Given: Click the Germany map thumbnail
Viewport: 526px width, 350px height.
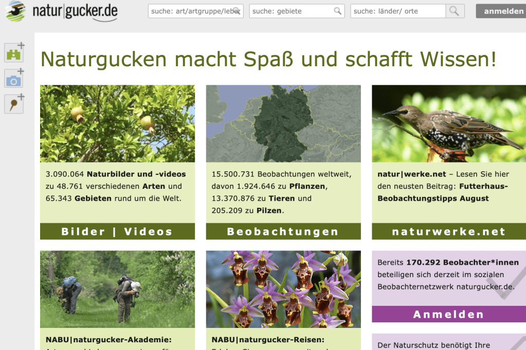Looking at the screenshot, I should click(283, 123).
